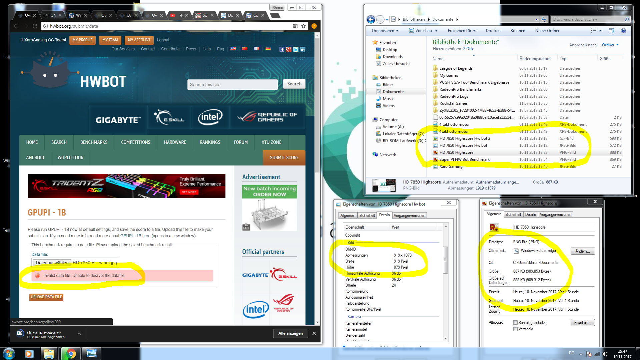Click in the Search this site field

[x=232, y=84]
